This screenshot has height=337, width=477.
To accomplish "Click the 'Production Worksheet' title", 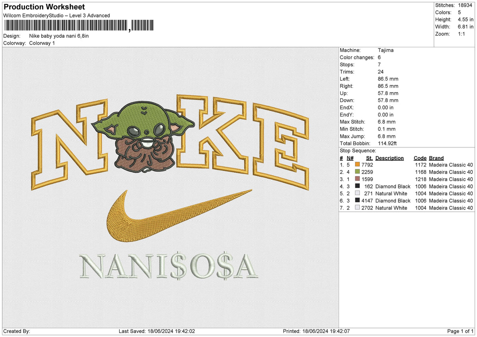I will 44,7.
